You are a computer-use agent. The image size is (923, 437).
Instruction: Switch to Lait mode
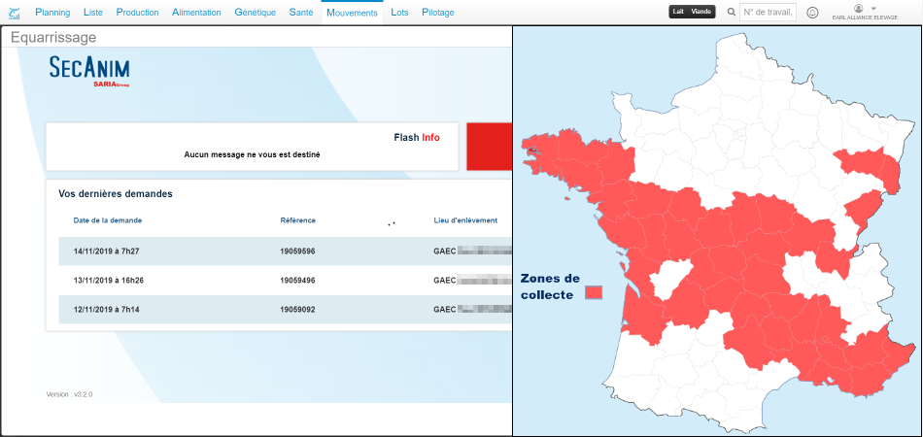pyautogui.click(x=679, y=12)
